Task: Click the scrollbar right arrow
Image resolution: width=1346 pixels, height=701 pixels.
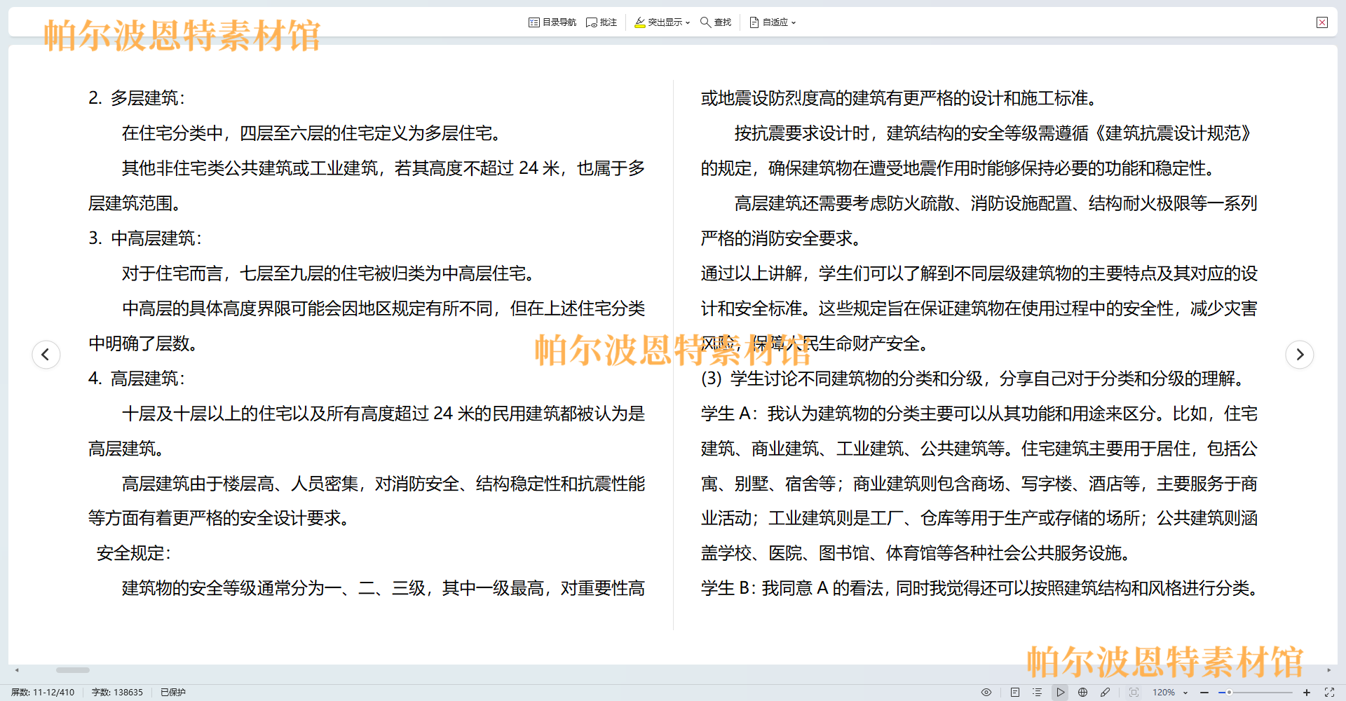Action: (x=1329, y=670)
